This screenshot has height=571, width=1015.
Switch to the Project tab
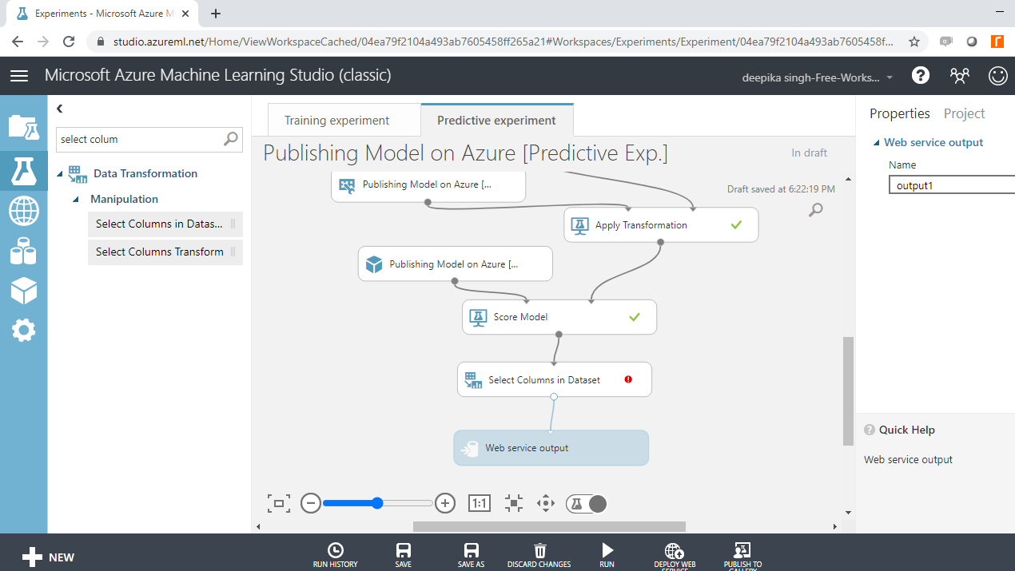tap(965, 113)
